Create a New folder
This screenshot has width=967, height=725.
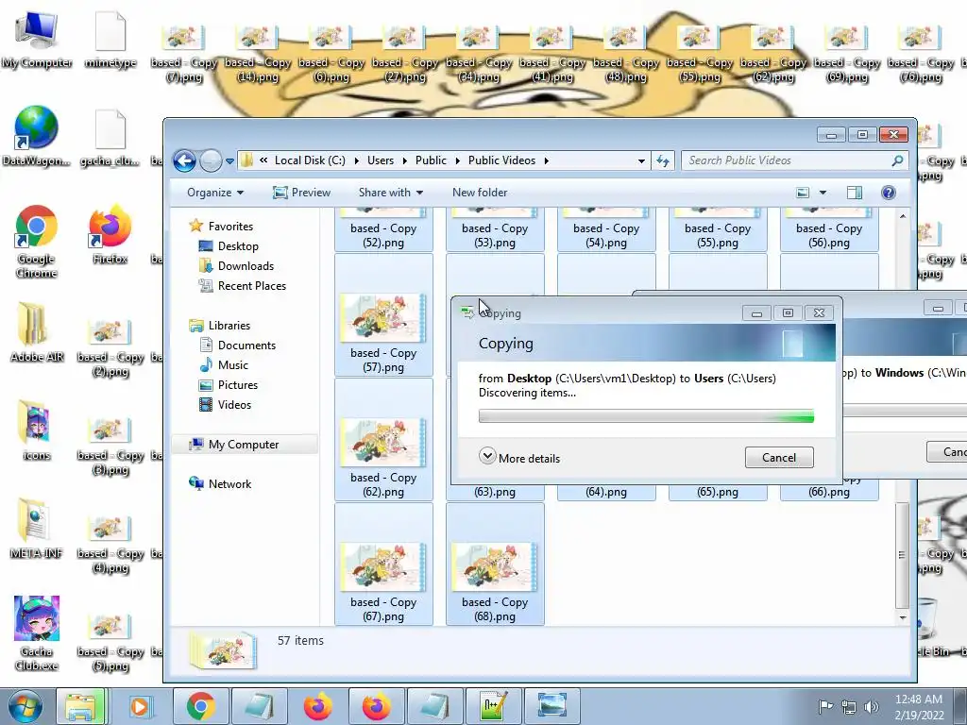point(480,193)
